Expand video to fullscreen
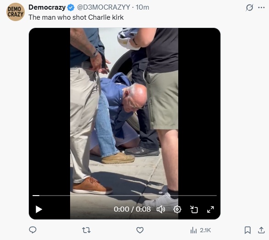The width and height of the screenshot is (269, 240). [x=210, y=209]
